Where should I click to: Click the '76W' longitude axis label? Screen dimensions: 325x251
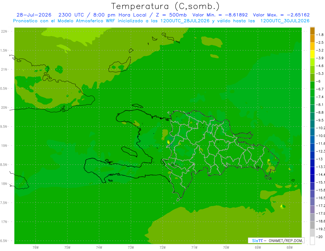pyautogui.click(x=35, y=247)
